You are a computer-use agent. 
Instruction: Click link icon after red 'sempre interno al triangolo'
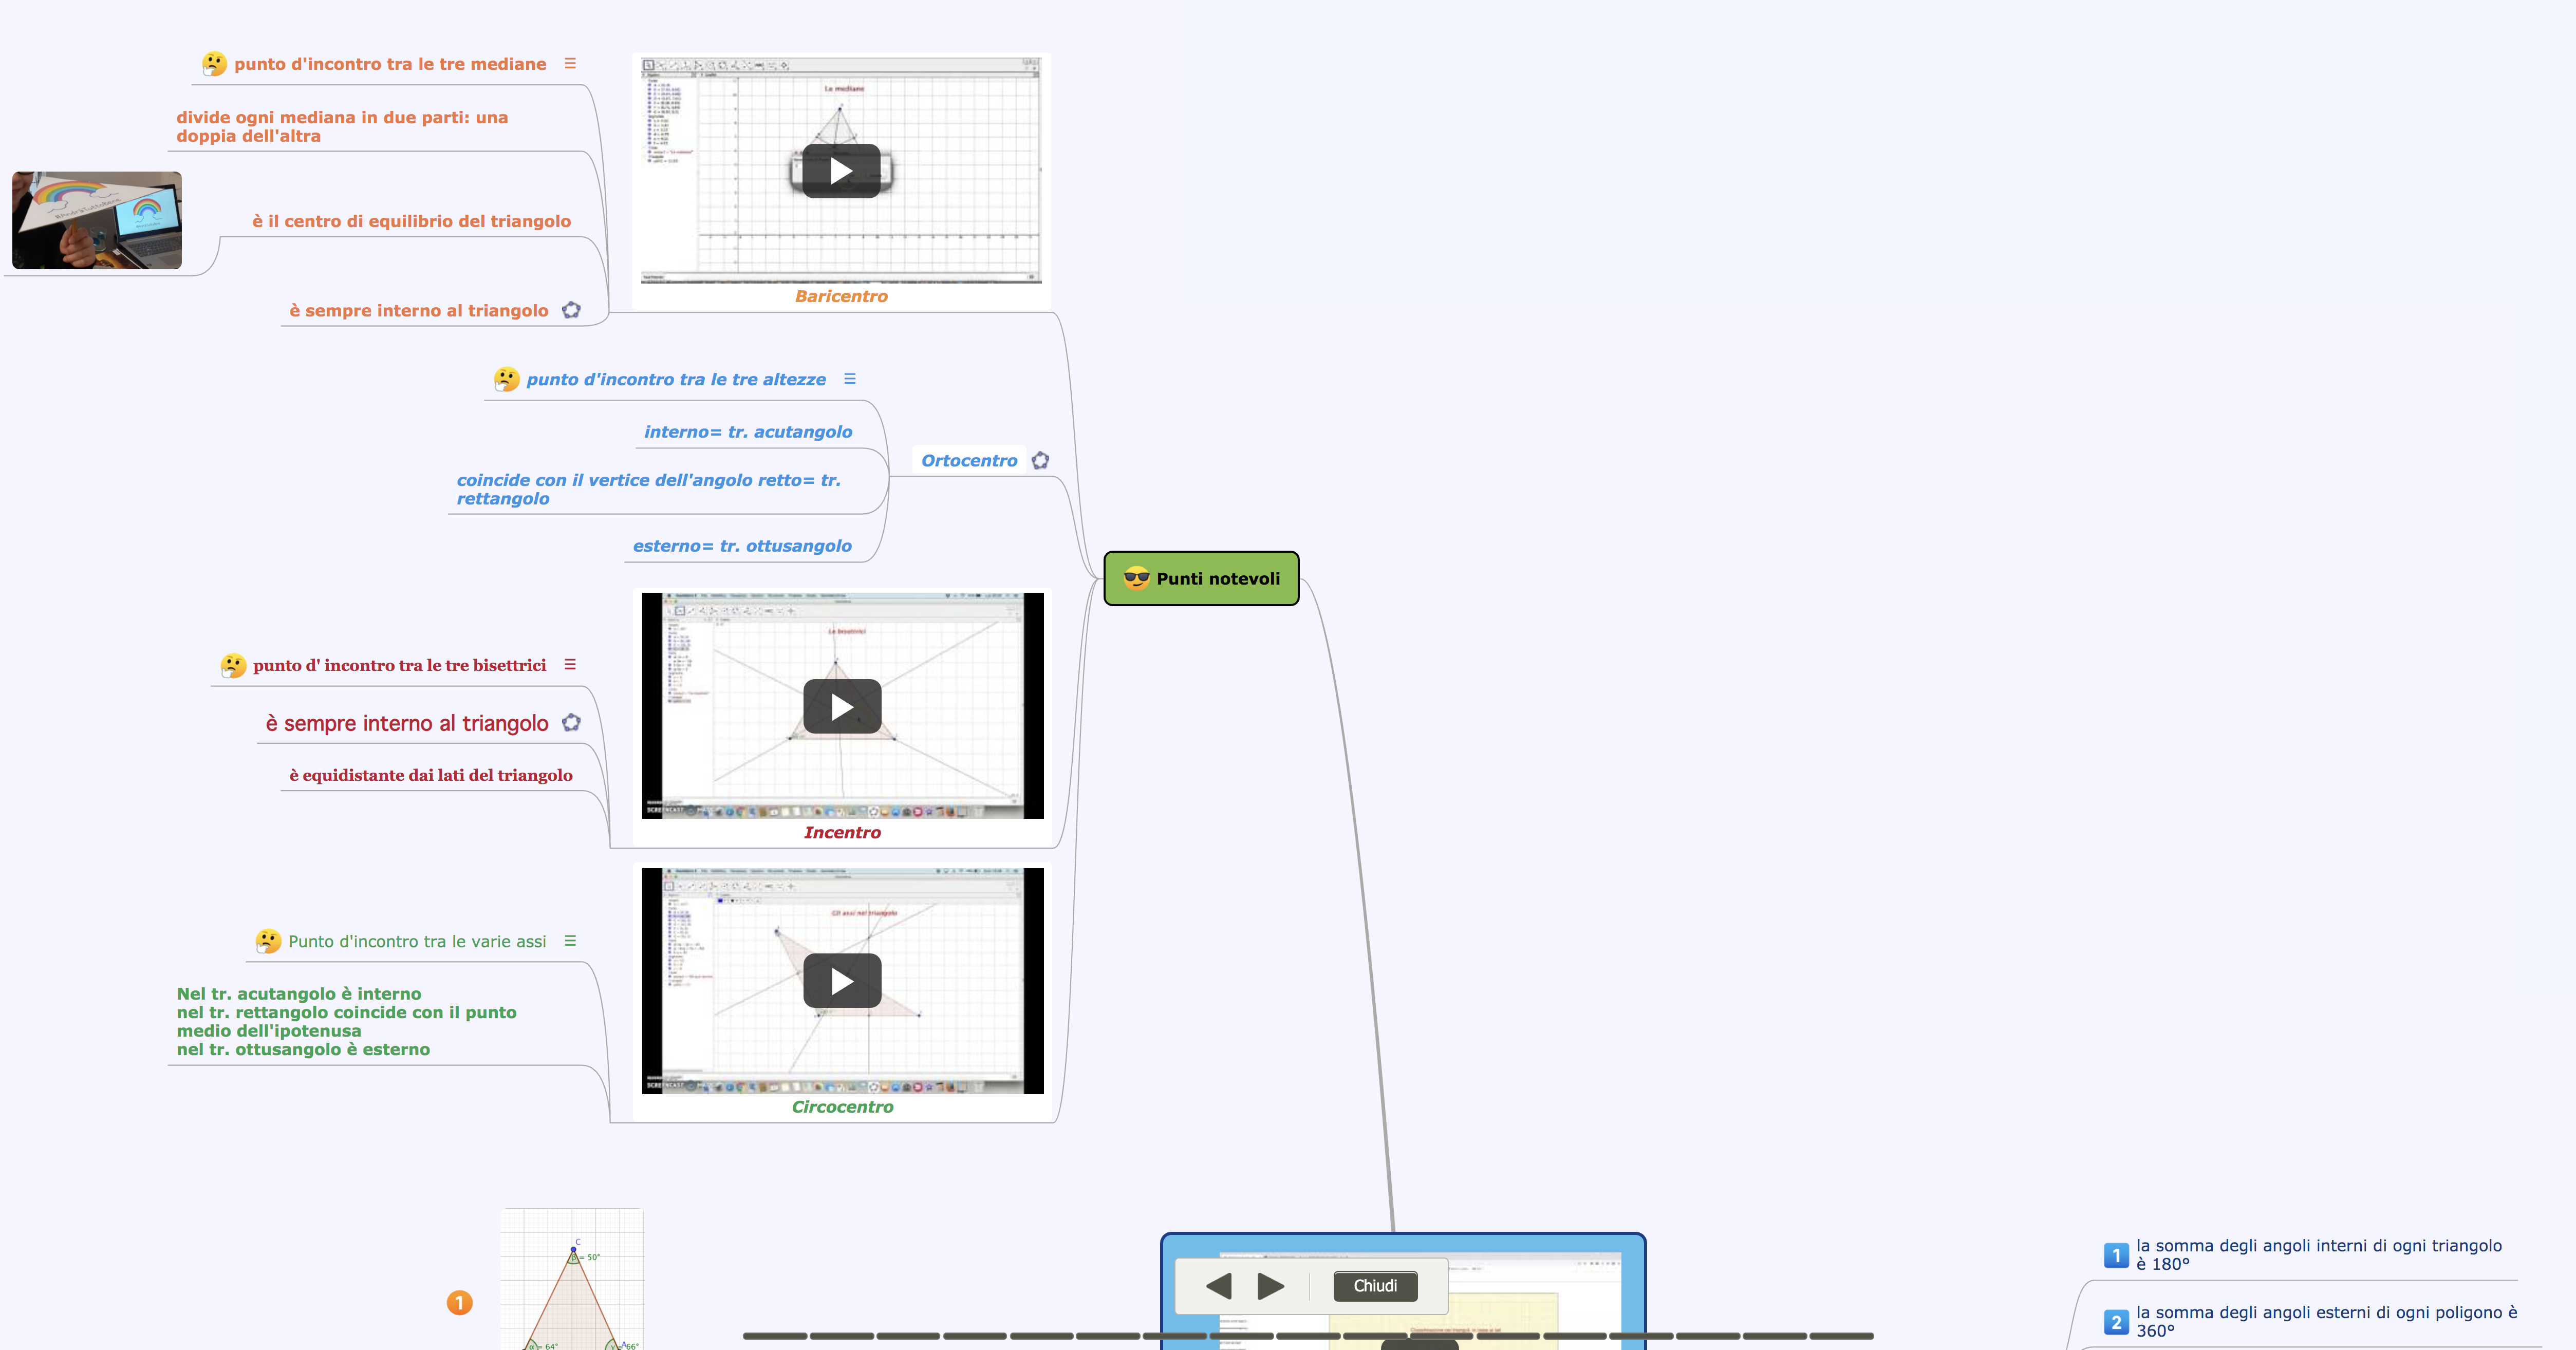coord(571,723)
